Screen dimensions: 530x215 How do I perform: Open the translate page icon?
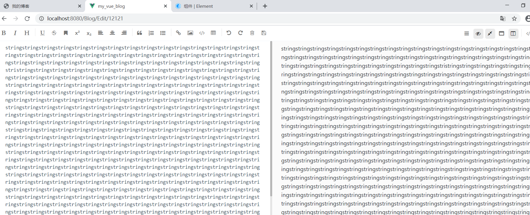click(x=503, y=18)
